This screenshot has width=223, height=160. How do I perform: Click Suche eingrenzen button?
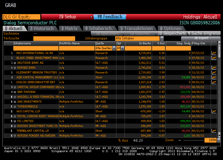click(x=205, y=33)
